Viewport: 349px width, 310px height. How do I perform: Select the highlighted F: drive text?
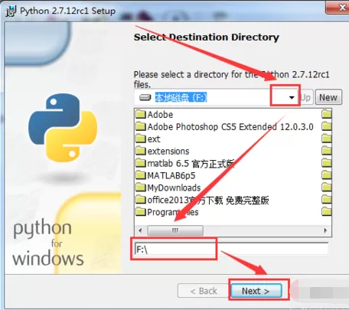tap(181, 97)
